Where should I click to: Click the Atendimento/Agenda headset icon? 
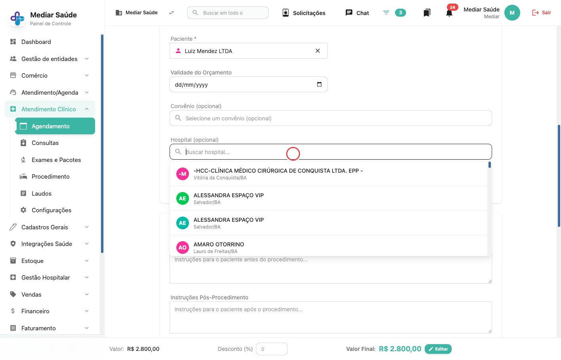(x=13, y=92)
